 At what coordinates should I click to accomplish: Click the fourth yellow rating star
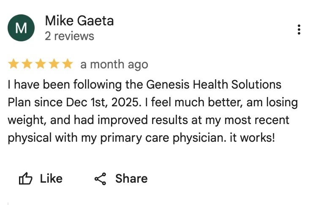pyautogui.click(x=54, y=64)
